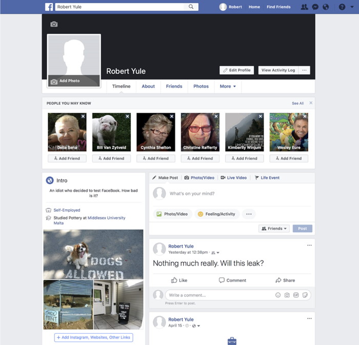359x345 pixels.
Task: Add Christine Rafferty as friend
Action: [200, 158]
